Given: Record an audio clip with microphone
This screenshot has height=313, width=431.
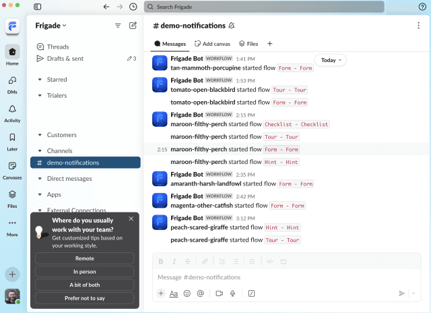Looking at the screenshot, I should click(232, 293).
